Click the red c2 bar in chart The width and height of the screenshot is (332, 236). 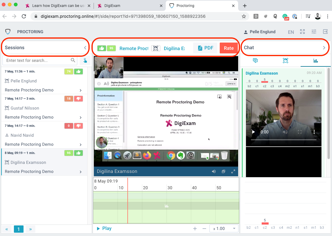265,223
